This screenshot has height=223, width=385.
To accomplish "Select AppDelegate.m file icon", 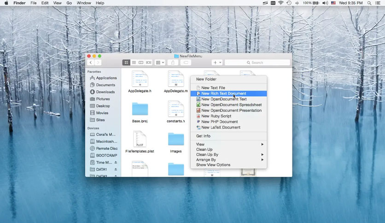I will pos(176,79).
